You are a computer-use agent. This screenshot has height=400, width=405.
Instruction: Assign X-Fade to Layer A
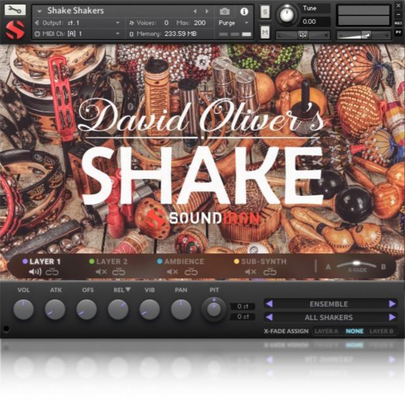tap(326, 331)
